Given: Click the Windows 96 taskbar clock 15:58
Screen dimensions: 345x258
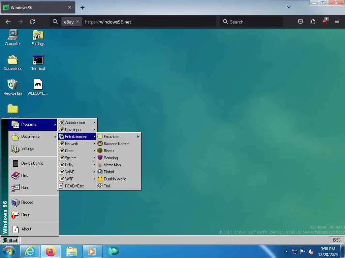Looking at the screenshot, I should [336, 240].
